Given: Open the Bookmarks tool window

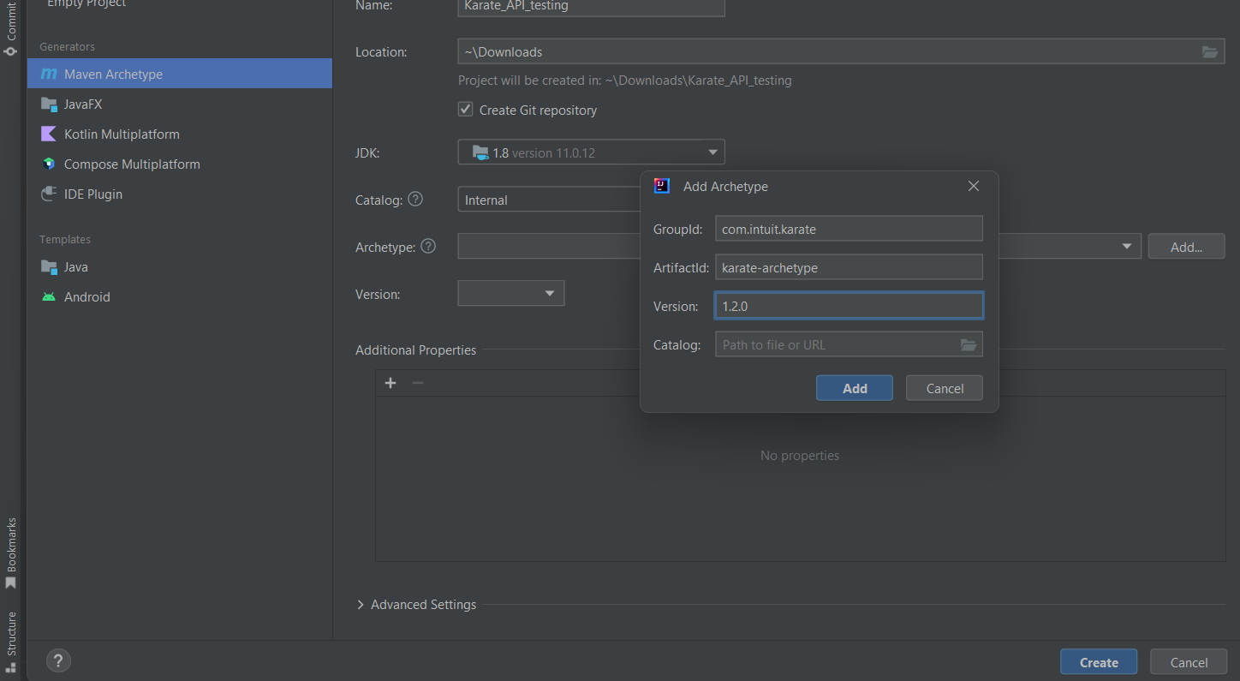Looking at the screenshot, I should click(x=11, y=553).
